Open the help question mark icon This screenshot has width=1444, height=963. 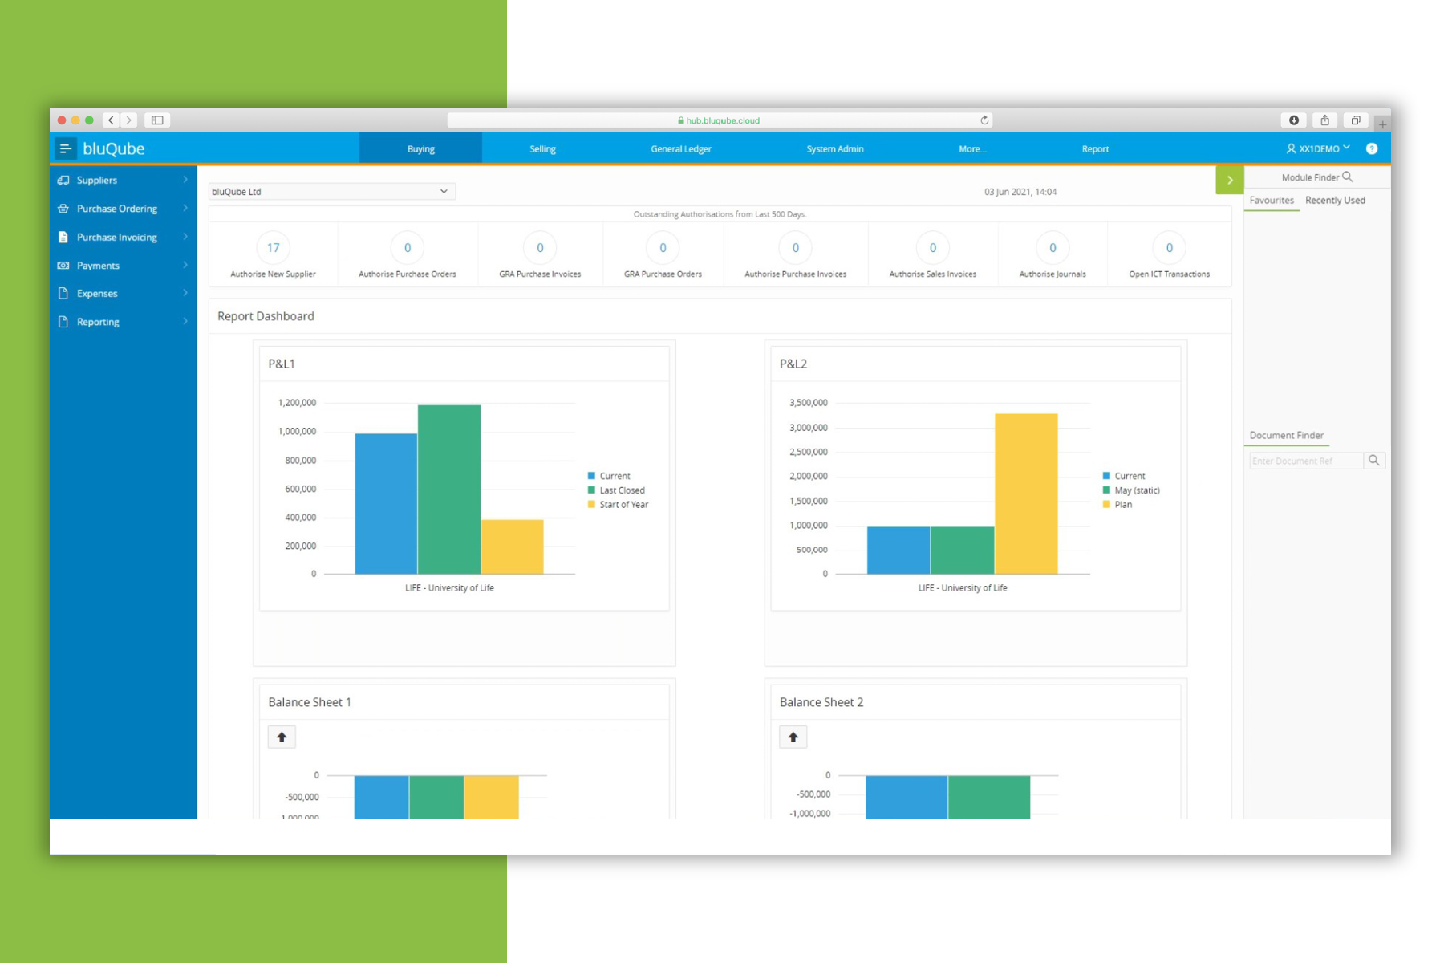pyautogui.click(x=1372, y=148)
